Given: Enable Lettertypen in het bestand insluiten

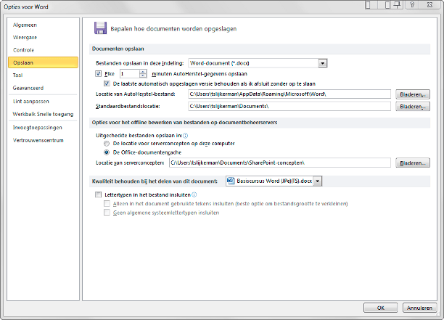Looking at the screenshot, I should pyautogui.click(x=98, y=195).
